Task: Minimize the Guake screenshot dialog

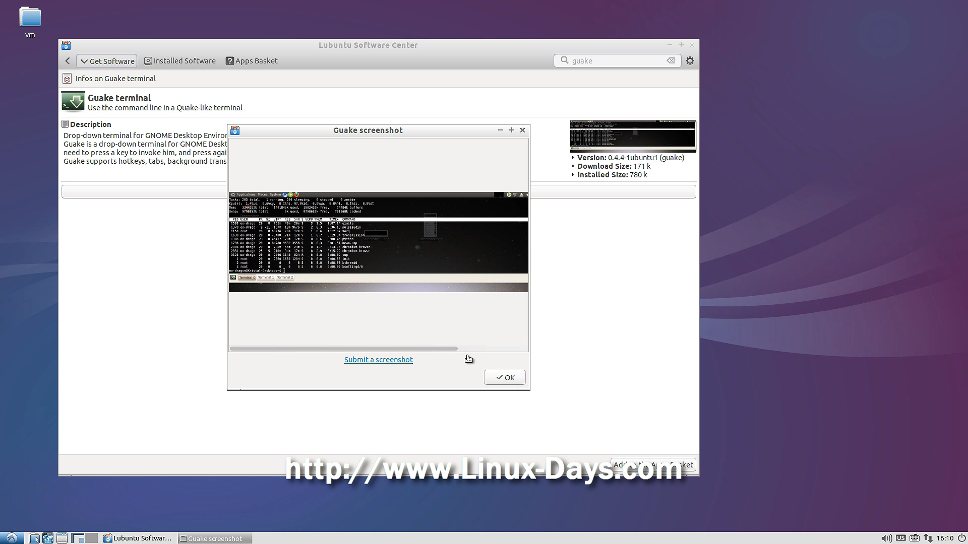Action: (500, 130)
